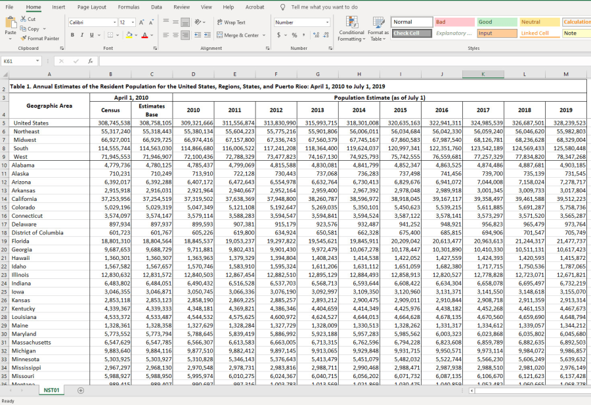Increase font size with the larger A
The height and width of the screenshot is (405, 591).
141,22
